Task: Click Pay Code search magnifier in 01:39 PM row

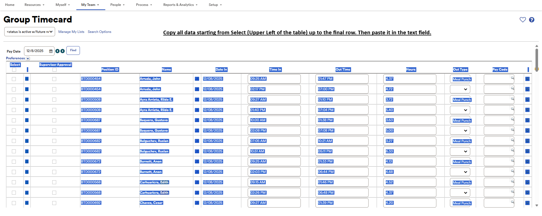Action: coord(512,202)
